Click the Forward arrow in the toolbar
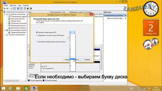The image size is (162, 91). (x=7, y=9)
